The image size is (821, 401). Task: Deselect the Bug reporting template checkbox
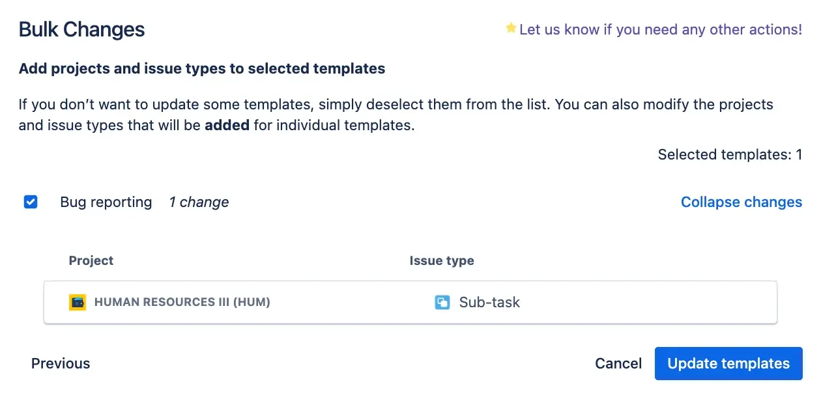point(31,202)
